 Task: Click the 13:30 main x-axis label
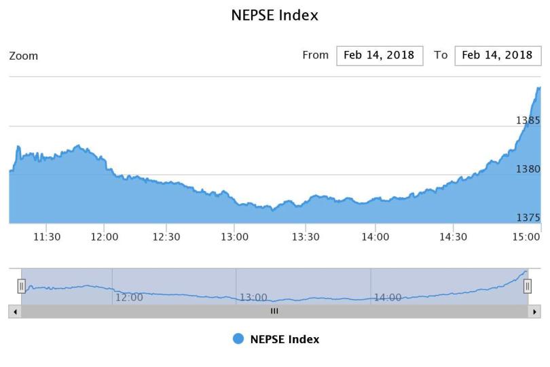[306, 237]
